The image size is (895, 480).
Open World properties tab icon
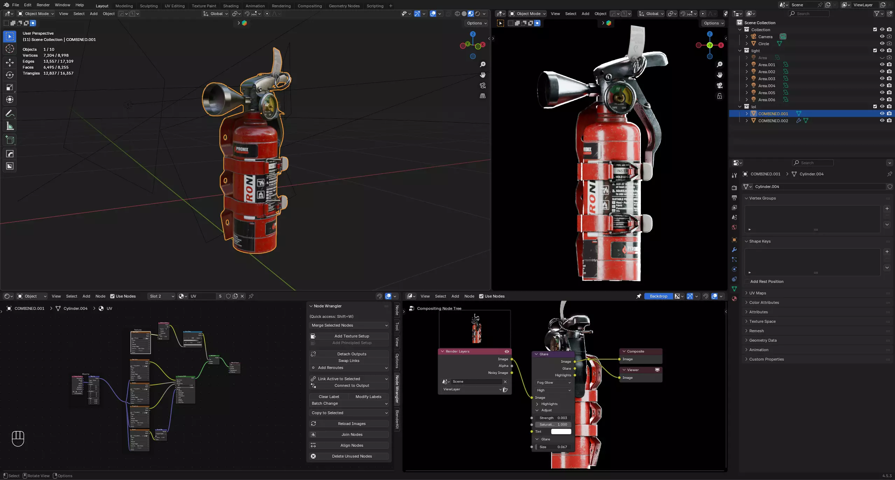tap(734, 227)
